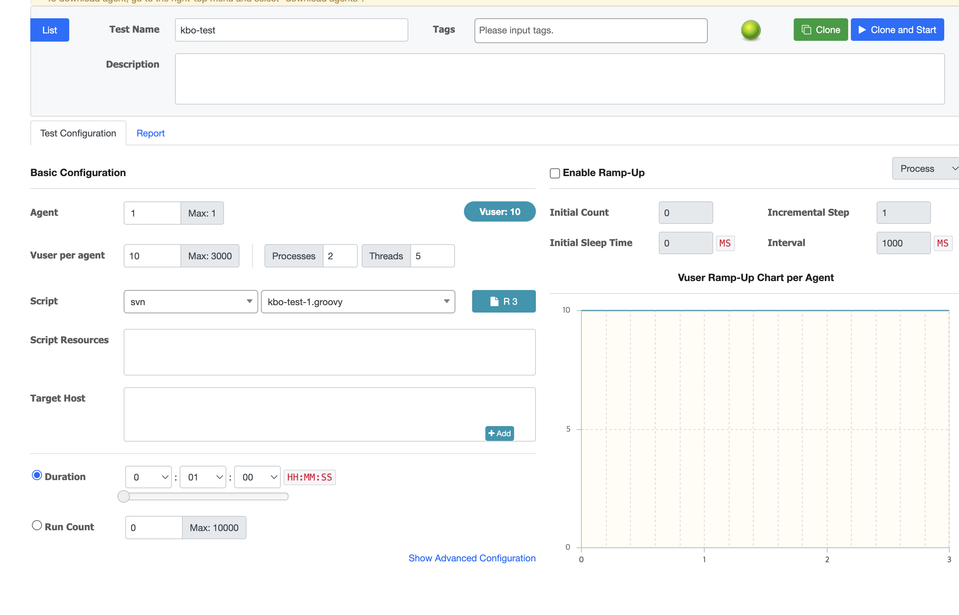Select the Run Count radio button
This screenshot has width=959, height=615.
pyautogui.click(x=37, y=526)
